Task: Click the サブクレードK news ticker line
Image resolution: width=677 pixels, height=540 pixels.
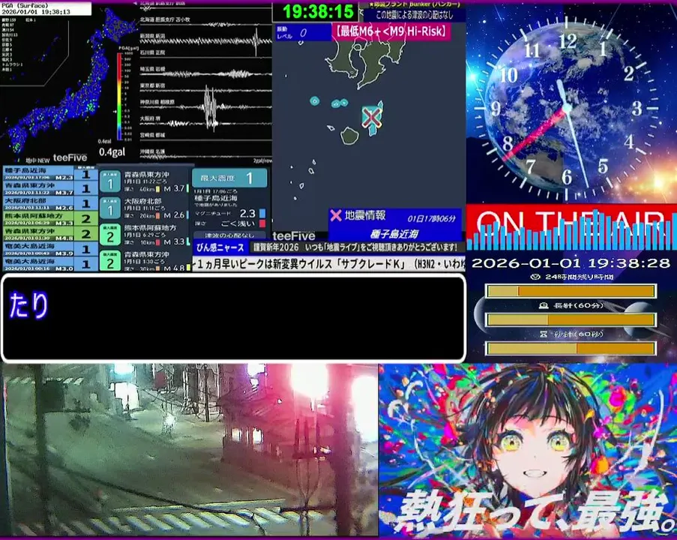Action: (x=329, y=263)
